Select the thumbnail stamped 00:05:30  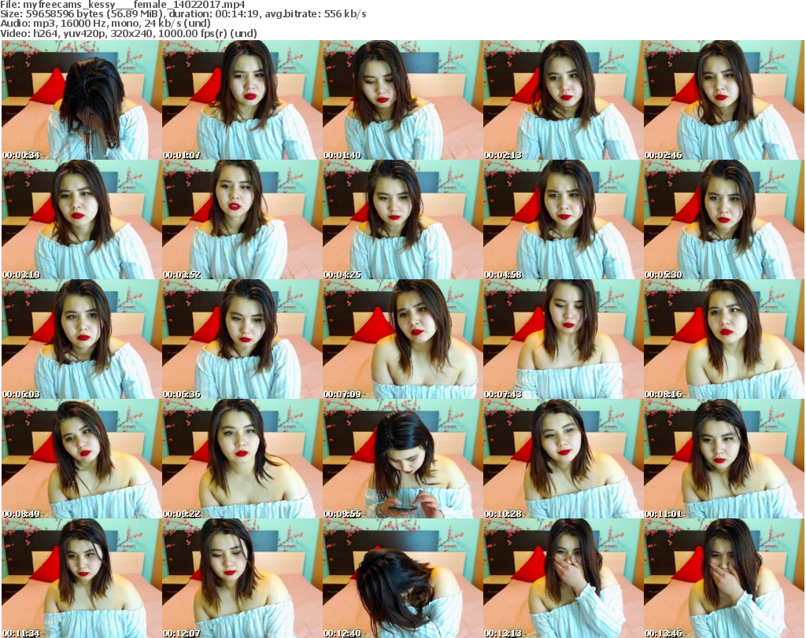coord(724,219)
